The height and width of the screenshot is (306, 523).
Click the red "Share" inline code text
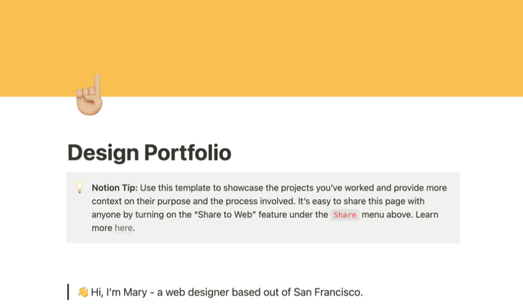point(344,214)
